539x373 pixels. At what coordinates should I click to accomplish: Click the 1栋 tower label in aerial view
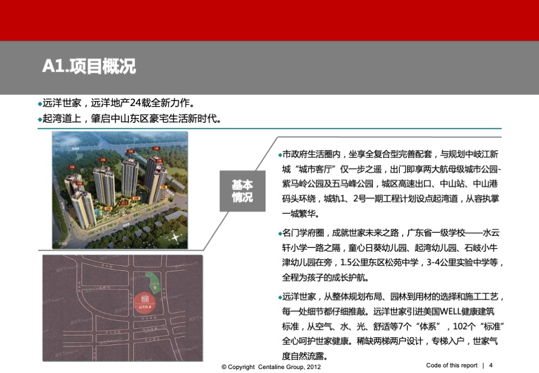click(155, 148)
